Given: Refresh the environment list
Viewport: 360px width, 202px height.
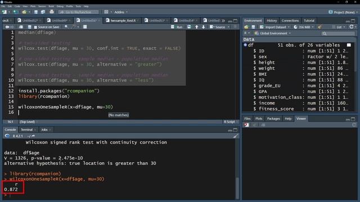Looking at the screenshot, I should point(351,27).
